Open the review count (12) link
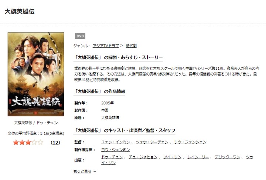 55,143
